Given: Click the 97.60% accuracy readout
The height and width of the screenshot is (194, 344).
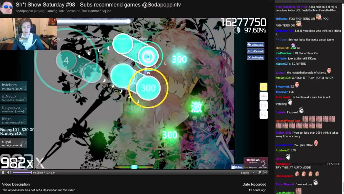Looking at the screenshot, I should click(255, 30).
